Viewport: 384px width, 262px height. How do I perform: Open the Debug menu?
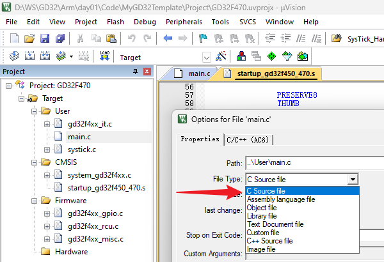click(x=145, y=22)
